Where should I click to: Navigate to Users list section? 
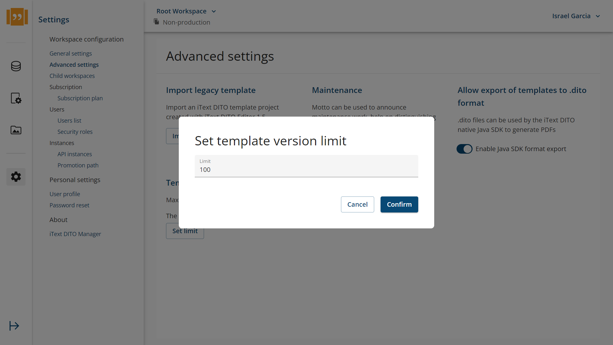coord(69,120)
